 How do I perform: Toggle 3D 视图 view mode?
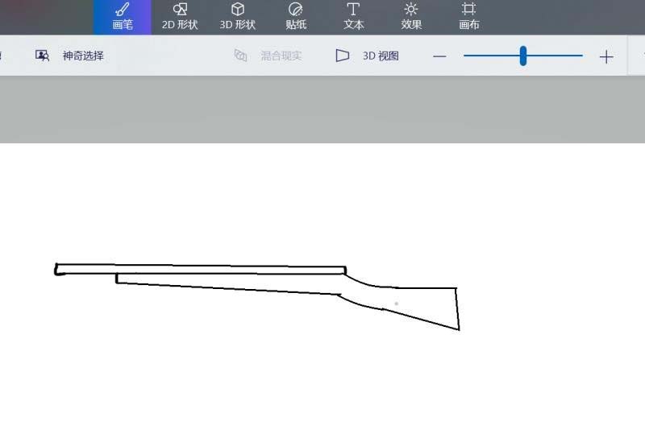(x=368, y=56)
